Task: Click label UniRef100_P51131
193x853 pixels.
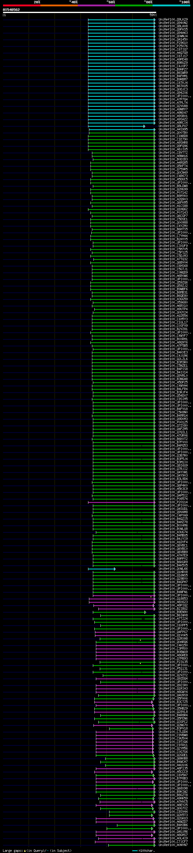Action: (x=173, y=668)
